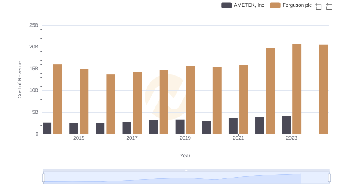Click the 2023 x-axis label

[292, 138]
